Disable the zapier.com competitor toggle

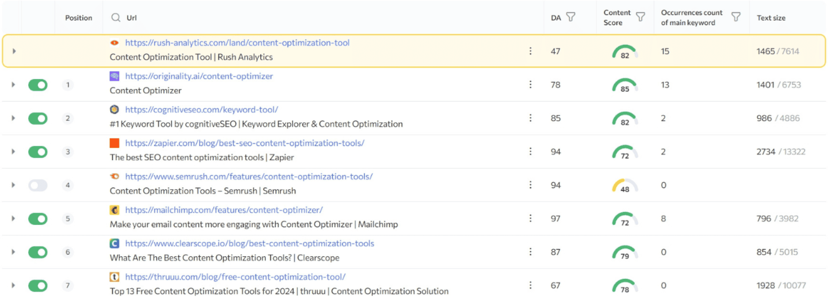38,152
